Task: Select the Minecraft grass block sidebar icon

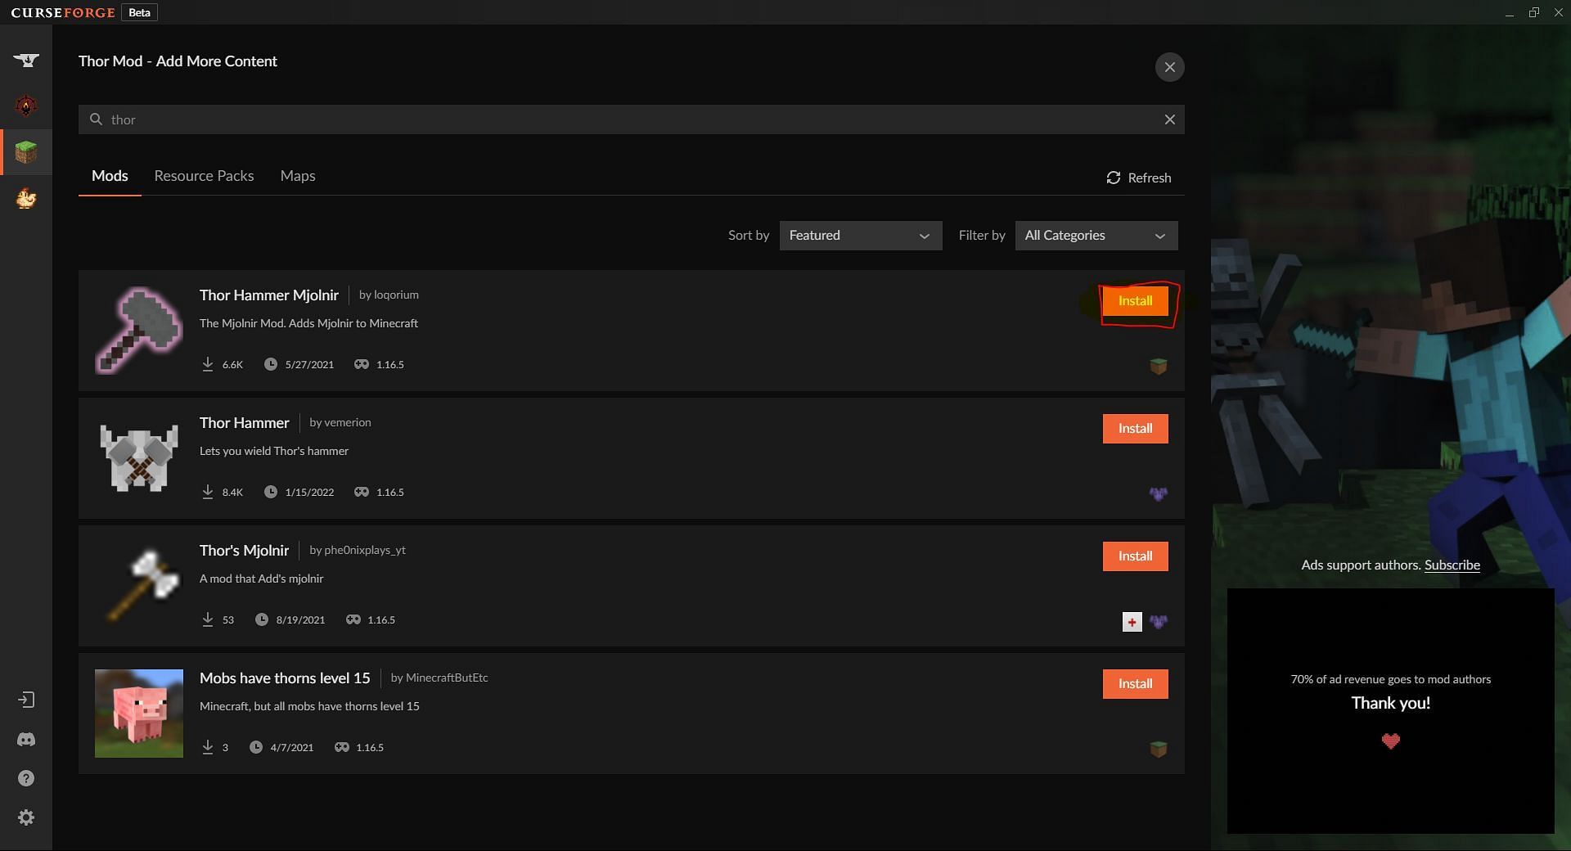Action: (26, 152)
